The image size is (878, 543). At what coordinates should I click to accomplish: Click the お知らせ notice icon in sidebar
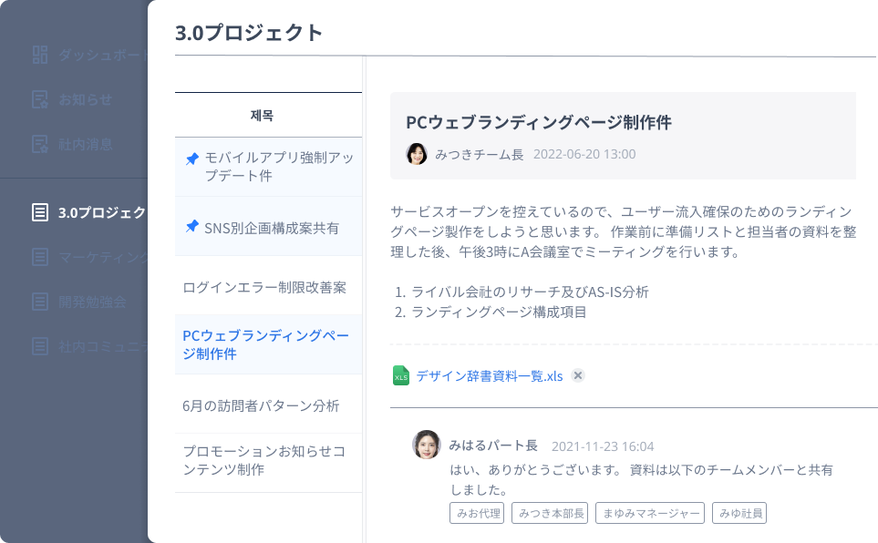(x=40, y=99)
